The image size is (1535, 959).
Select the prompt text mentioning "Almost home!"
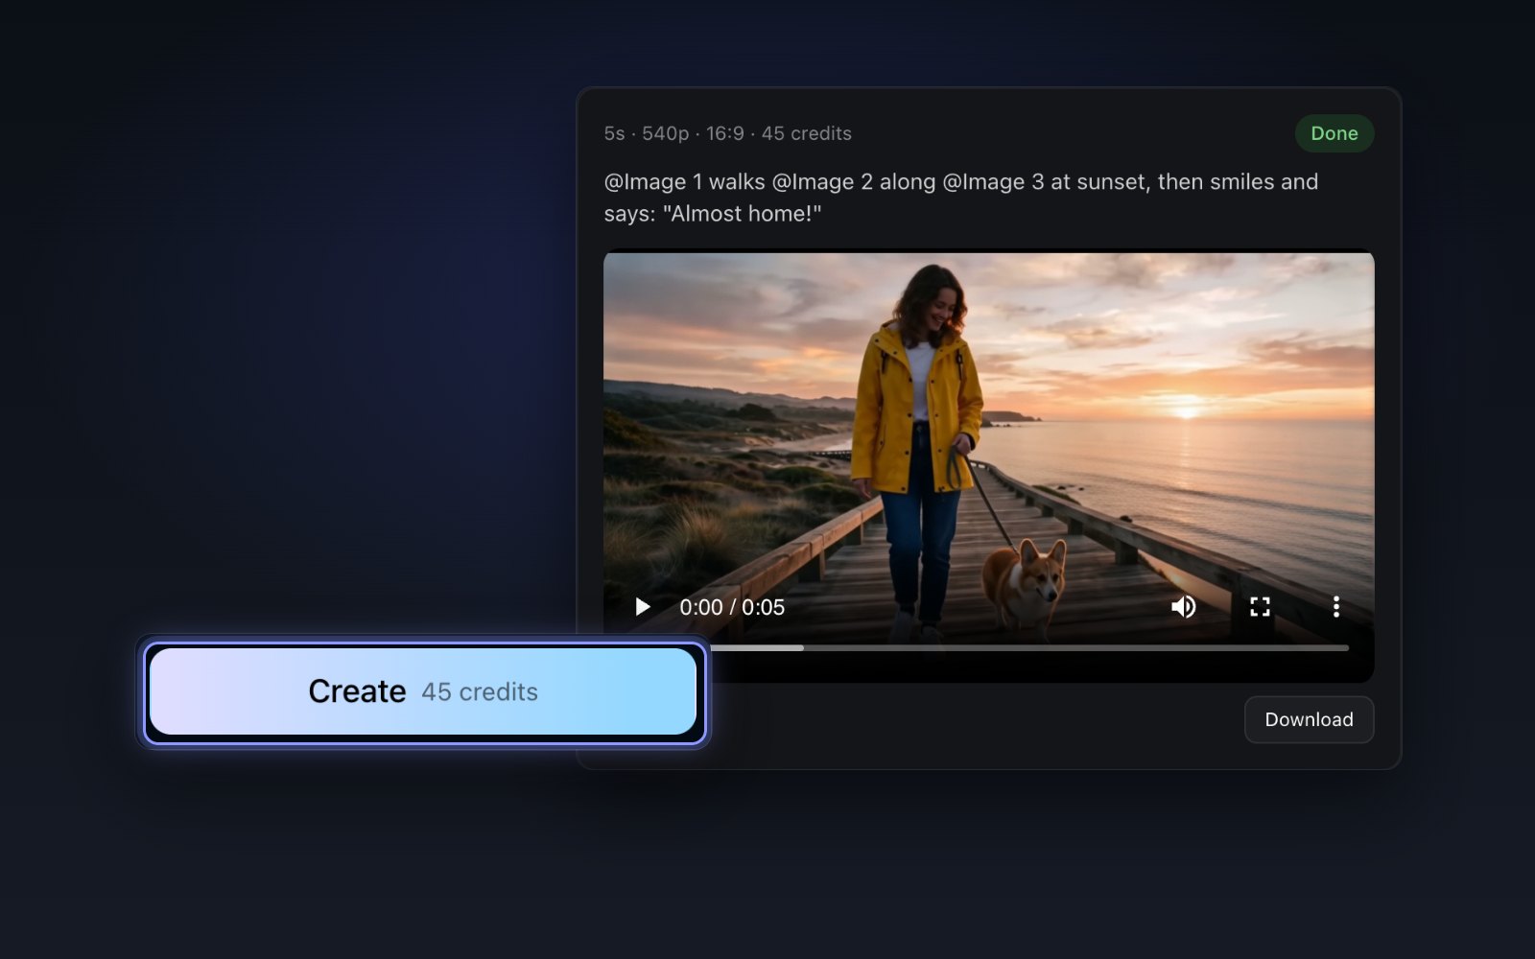(960, 198)
